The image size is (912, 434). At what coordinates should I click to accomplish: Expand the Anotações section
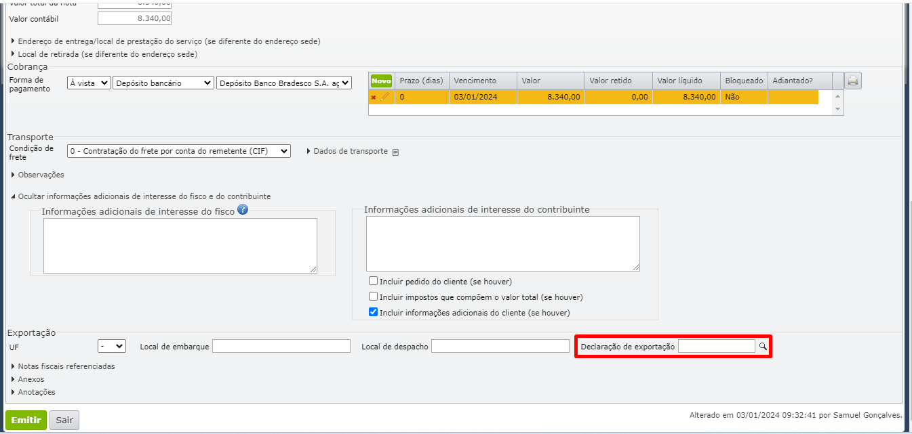(x=33, y=392)
